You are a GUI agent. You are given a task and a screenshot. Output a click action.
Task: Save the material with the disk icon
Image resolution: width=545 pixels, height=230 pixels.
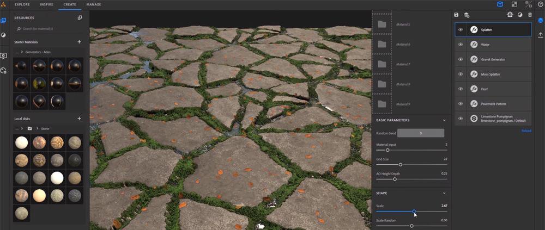click(456, 15)
